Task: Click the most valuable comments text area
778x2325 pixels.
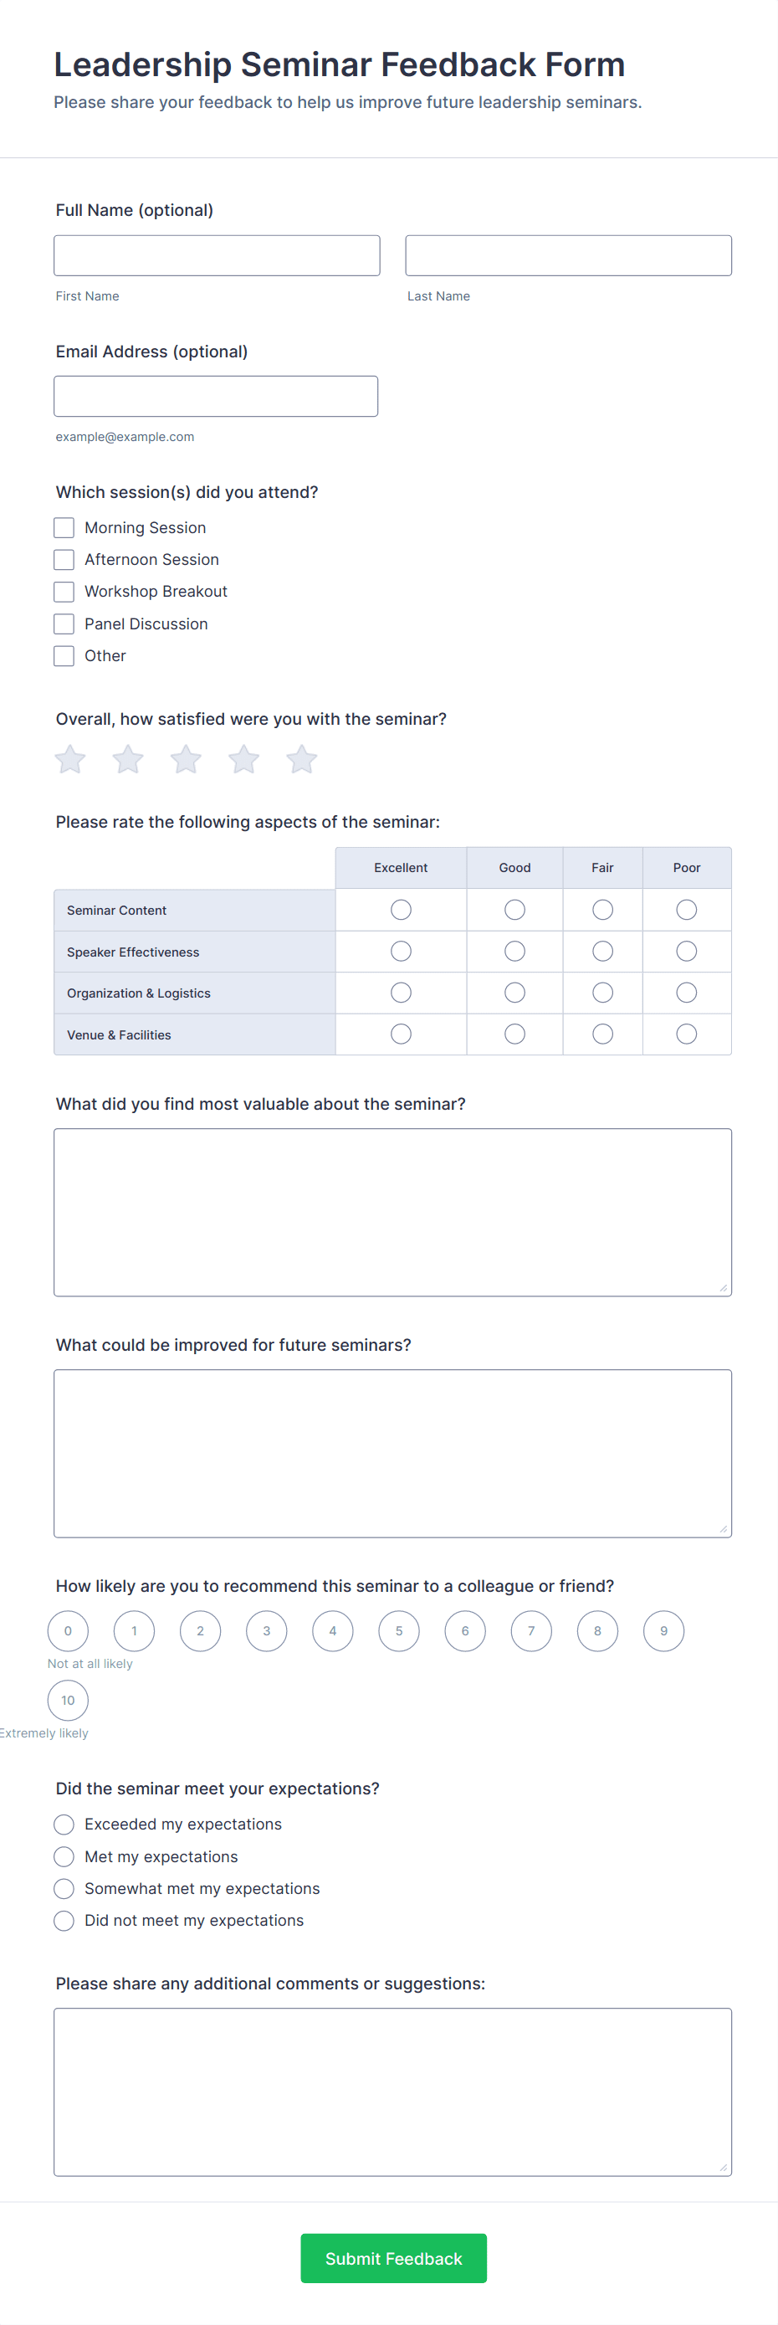Action: coord(392,1212)
